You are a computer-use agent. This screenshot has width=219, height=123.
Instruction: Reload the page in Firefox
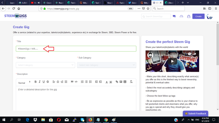(x=14, y=9)
